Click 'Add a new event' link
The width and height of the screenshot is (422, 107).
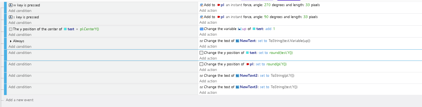click(20, 100)
